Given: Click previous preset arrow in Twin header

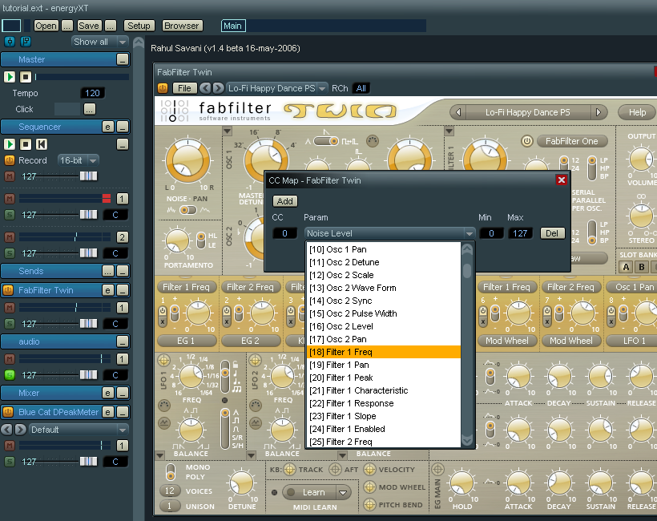Looking at the screenshot, I should point(458,112).
